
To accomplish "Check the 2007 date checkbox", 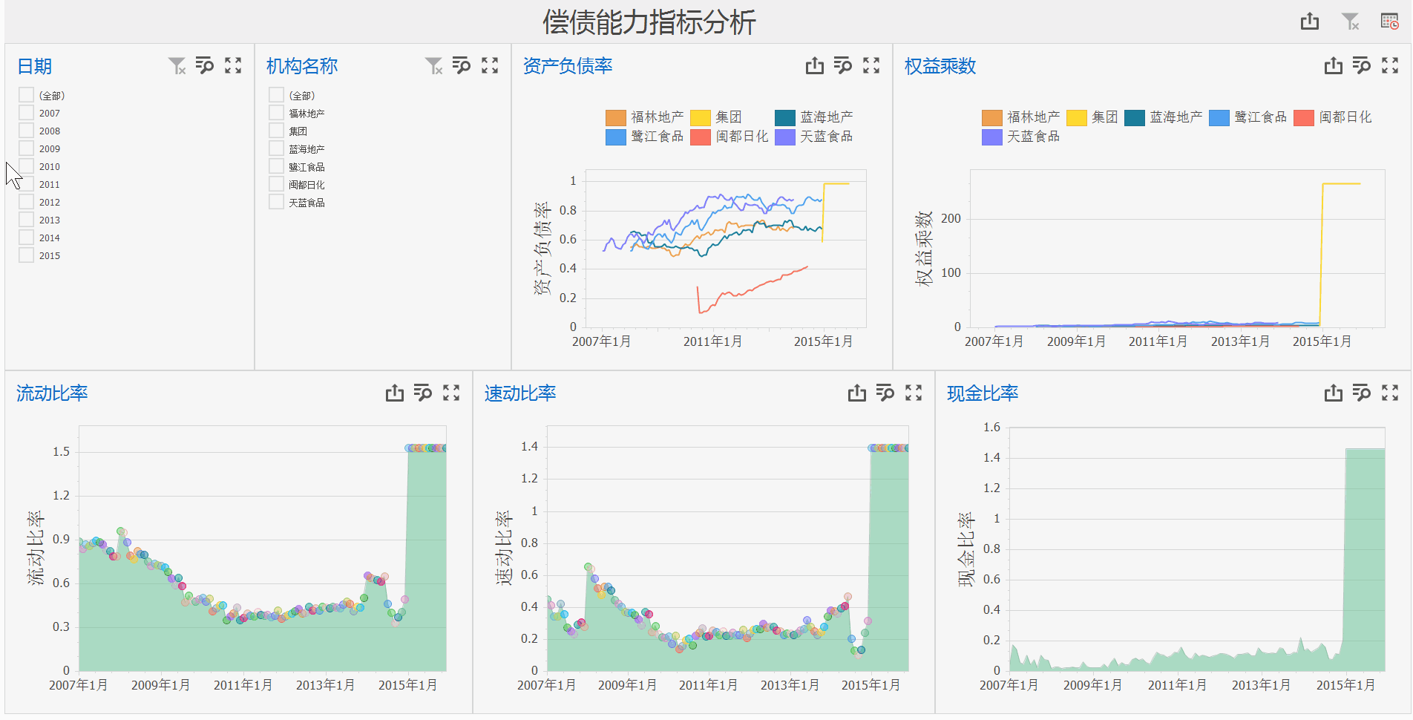I will point(27,113).
